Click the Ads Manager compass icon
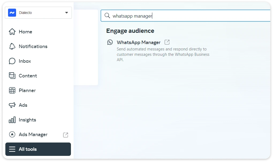The height and width of the screenshot is (162, 273). click(12, 135)
